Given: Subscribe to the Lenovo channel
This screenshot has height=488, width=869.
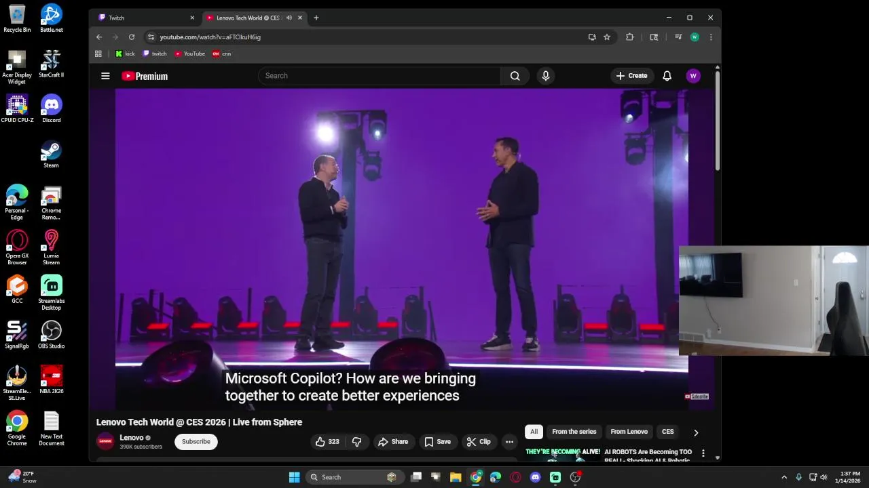Looking at the screenshot, I should point(196,442).
